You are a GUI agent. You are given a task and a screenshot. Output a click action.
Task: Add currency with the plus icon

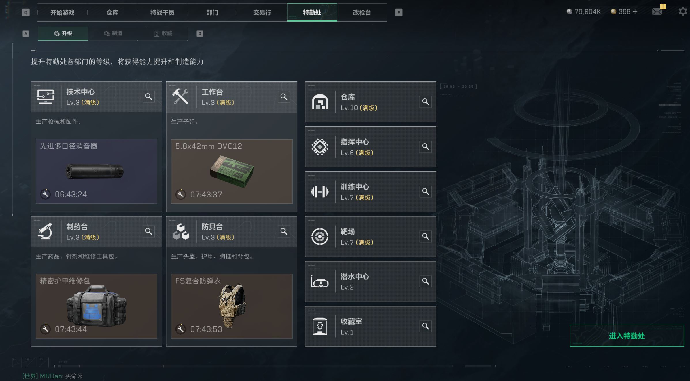pyautogui.click(x=635, y=12)
